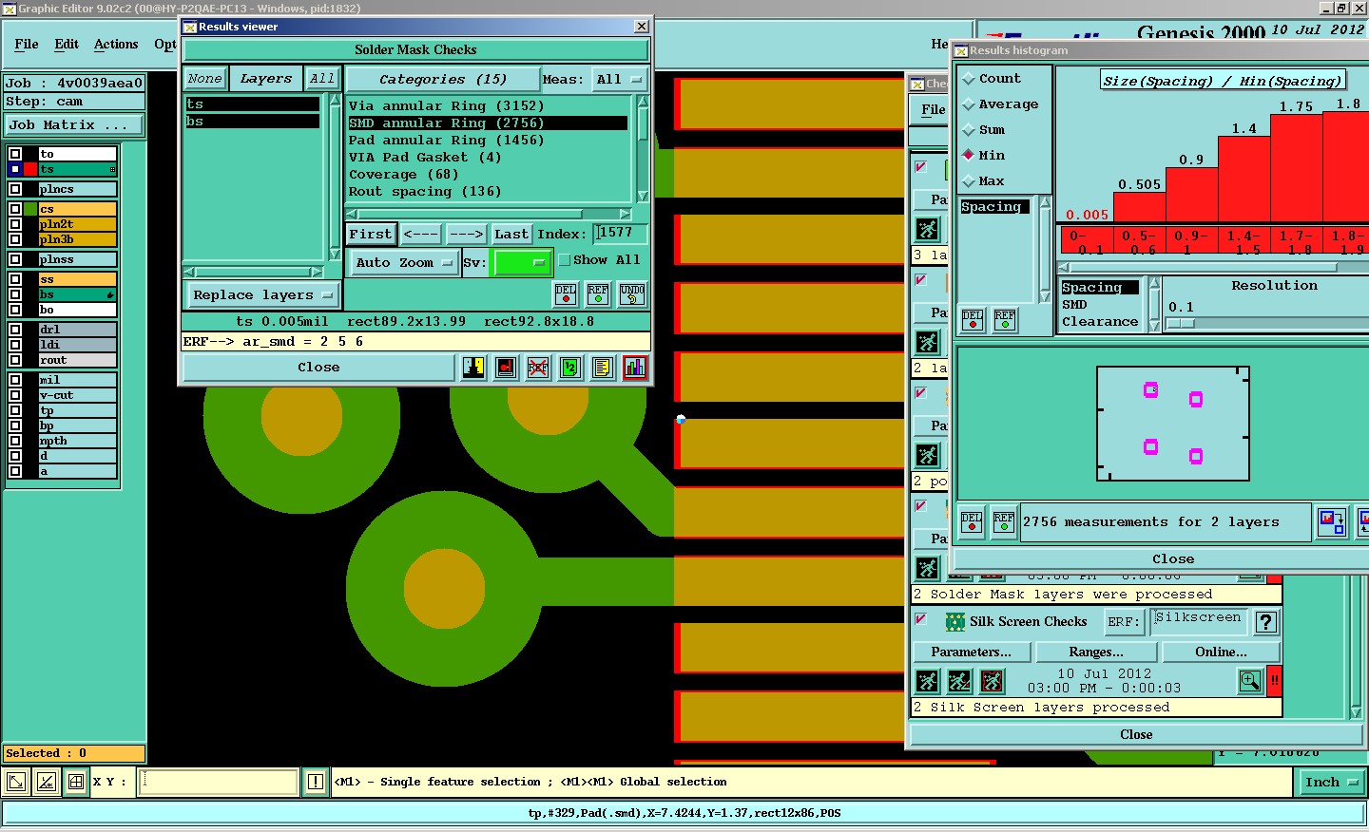Enable Show All checkbox in Results viewer
This screenshot has height=832, width=1369.
click(x=565, y=260)
